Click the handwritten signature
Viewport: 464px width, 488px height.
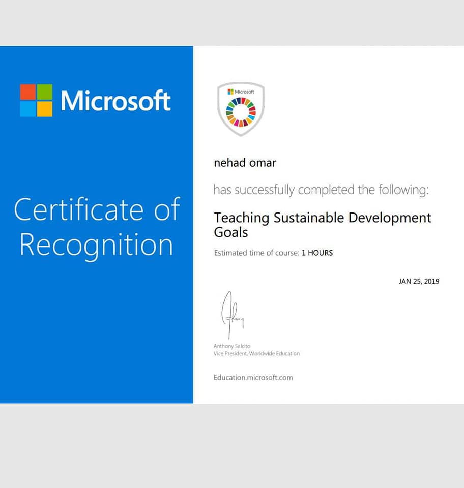coord(233,315)
